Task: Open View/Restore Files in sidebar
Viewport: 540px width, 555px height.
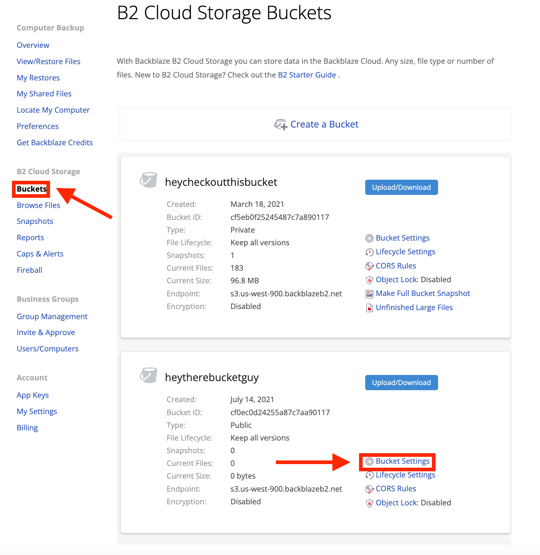Action: [x=49, y=62]
